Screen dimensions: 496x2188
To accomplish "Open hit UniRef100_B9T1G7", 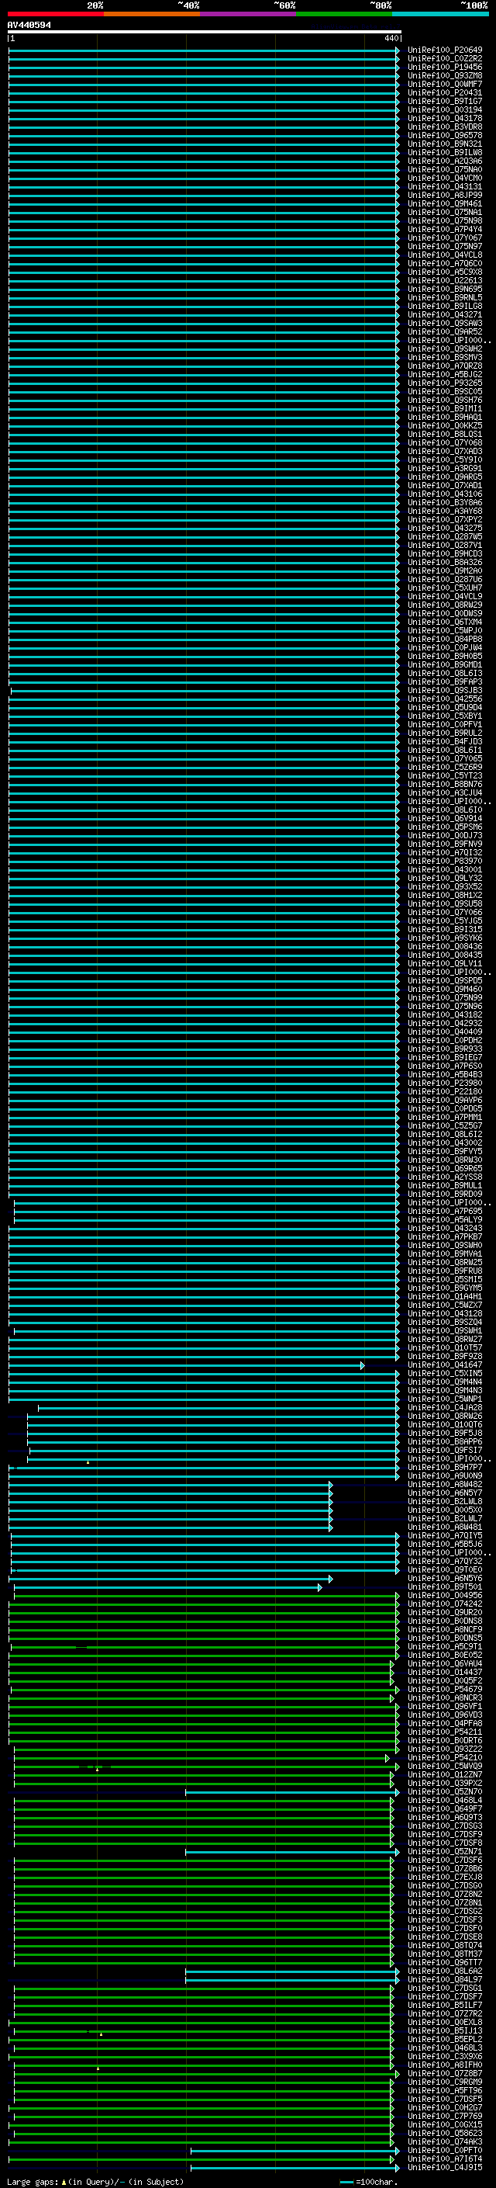I will pos(444,101).
